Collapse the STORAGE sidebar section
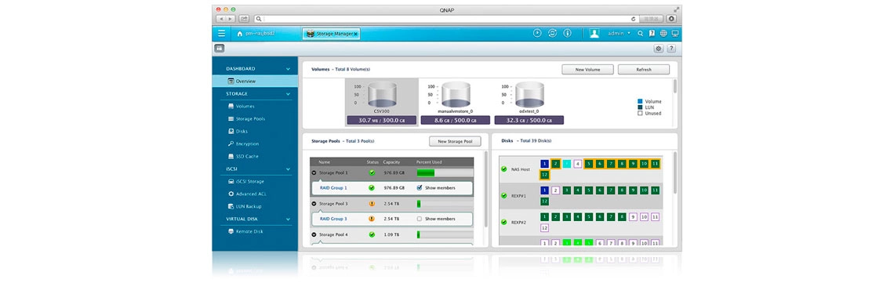This screenshot has height=283, width=894. click(x=288, y=94)
